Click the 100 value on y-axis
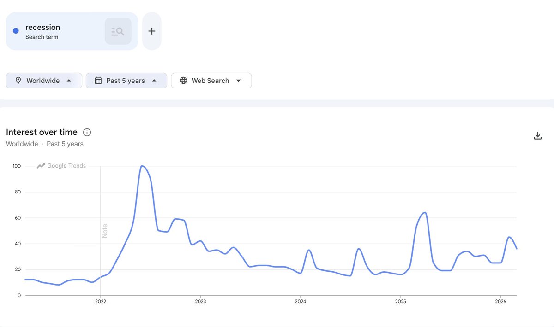554x327 pixels. coord(17,166)
